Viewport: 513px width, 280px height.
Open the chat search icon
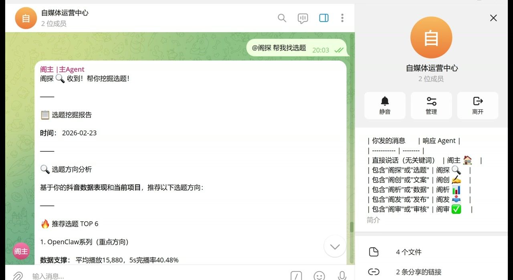point(282,18)
